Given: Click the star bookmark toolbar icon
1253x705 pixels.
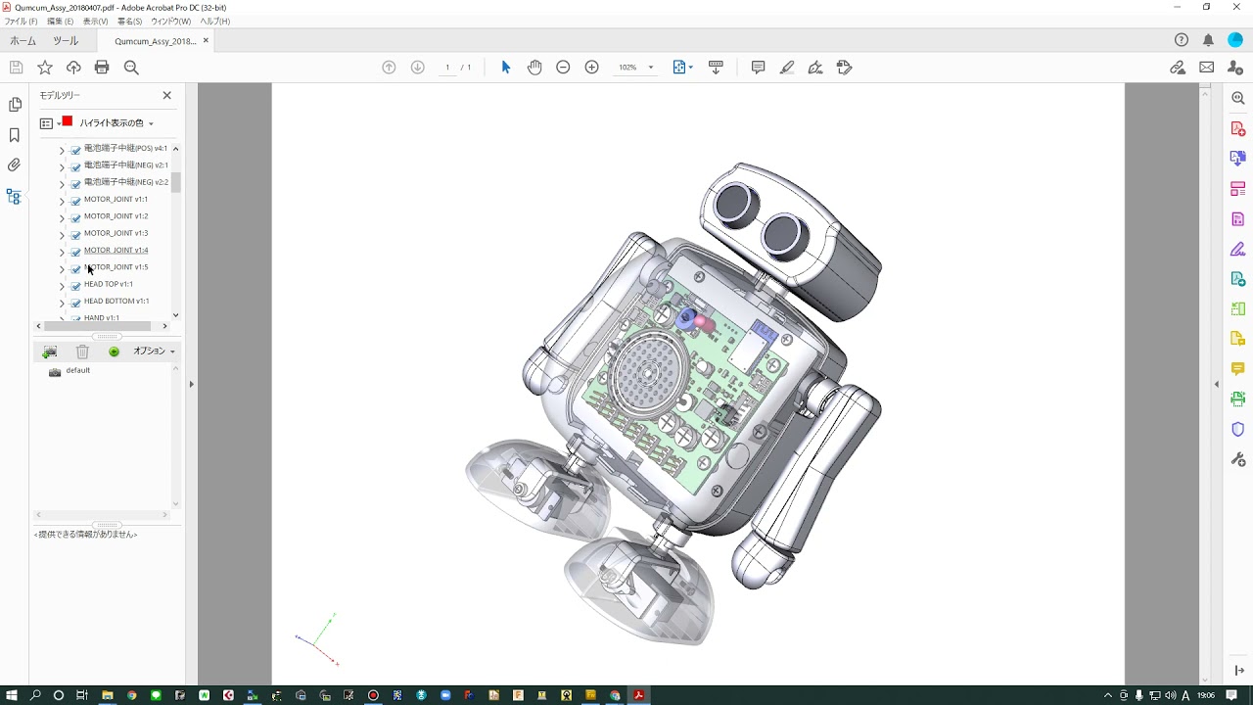Looking at the screenshot, I should coord(45,68).
